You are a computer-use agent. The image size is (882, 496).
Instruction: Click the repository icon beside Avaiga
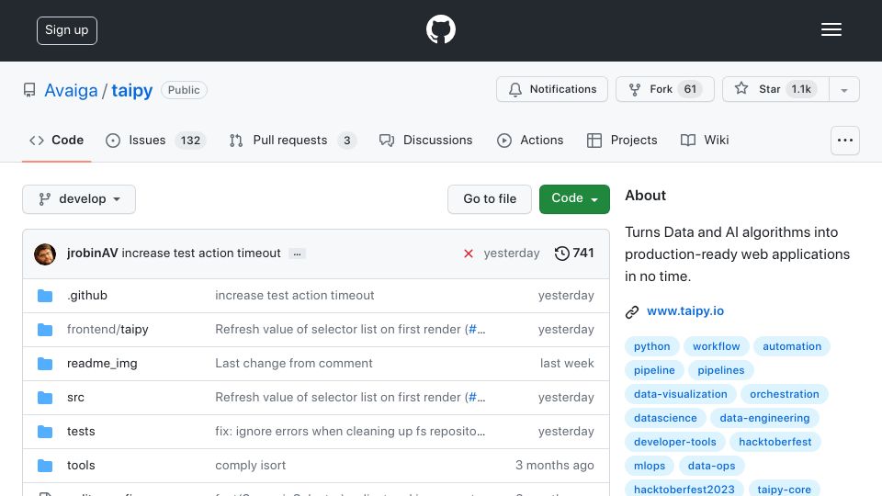[x=29, y=90]
